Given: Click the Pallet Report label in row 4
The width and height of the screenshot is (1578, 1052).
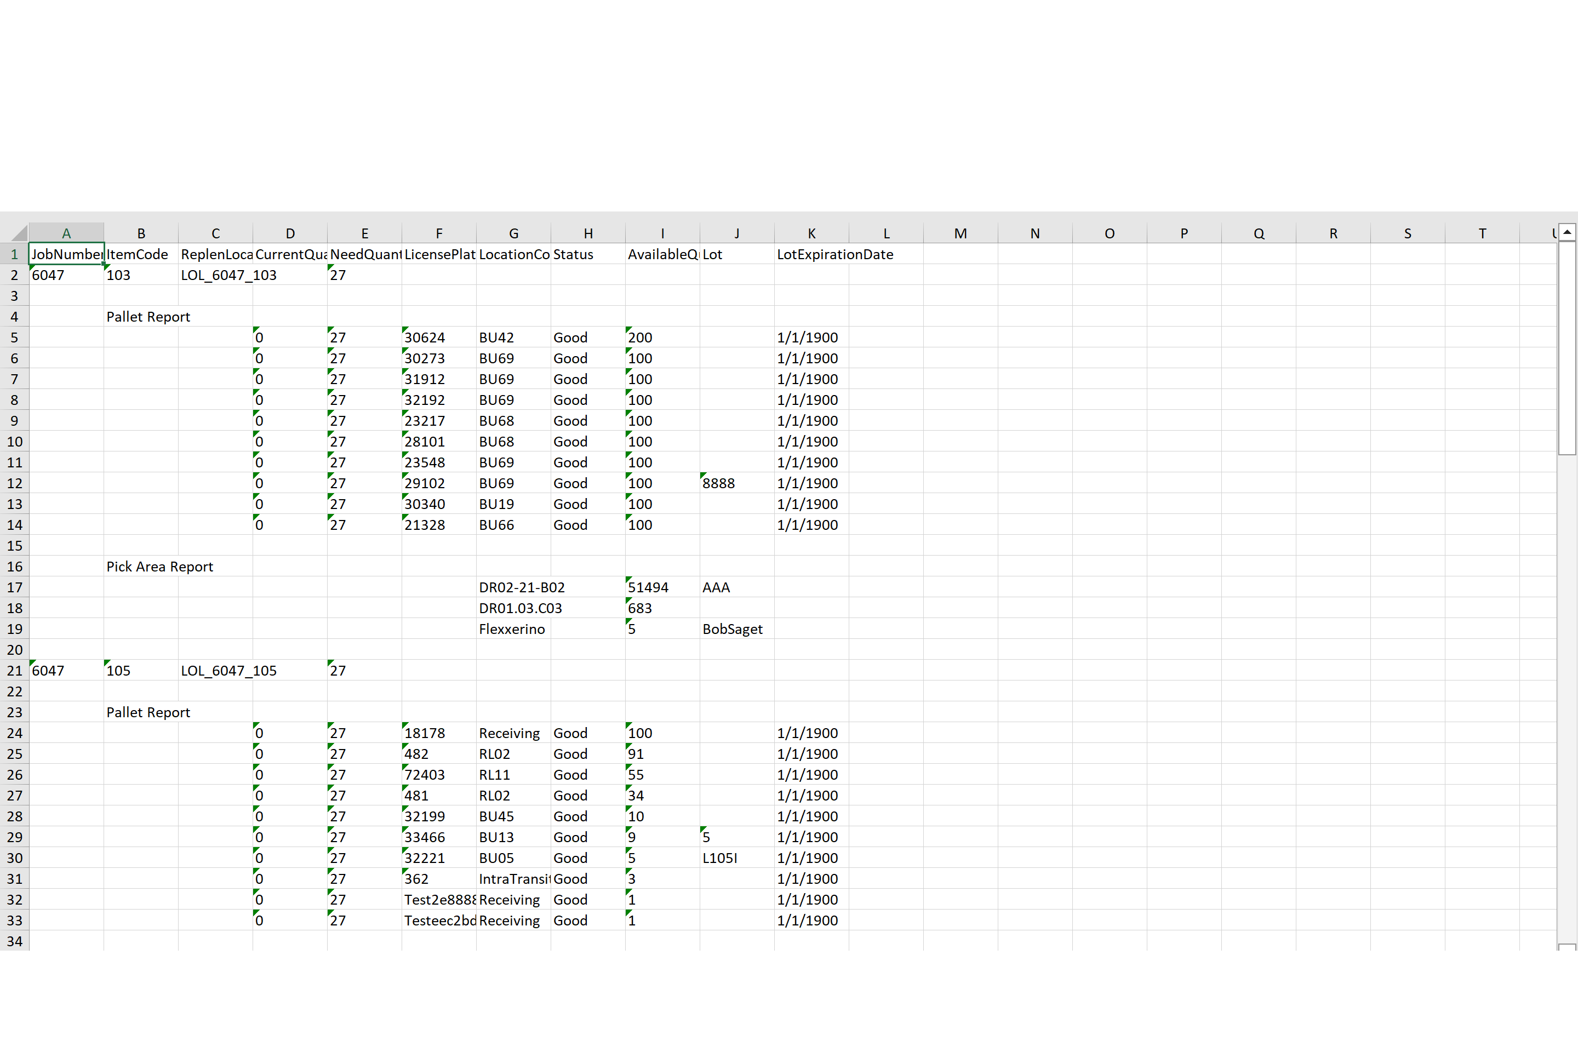Looking at the screenshot, I should click(x=148, y=317).
